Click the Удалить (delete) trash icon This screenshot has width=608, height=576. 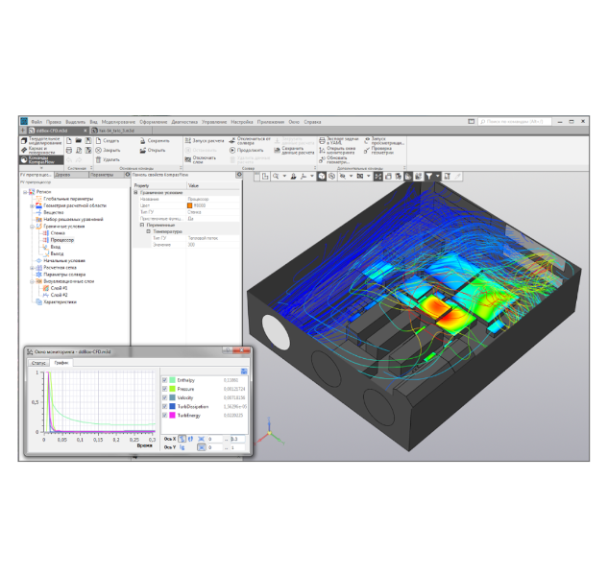[98, 159]
